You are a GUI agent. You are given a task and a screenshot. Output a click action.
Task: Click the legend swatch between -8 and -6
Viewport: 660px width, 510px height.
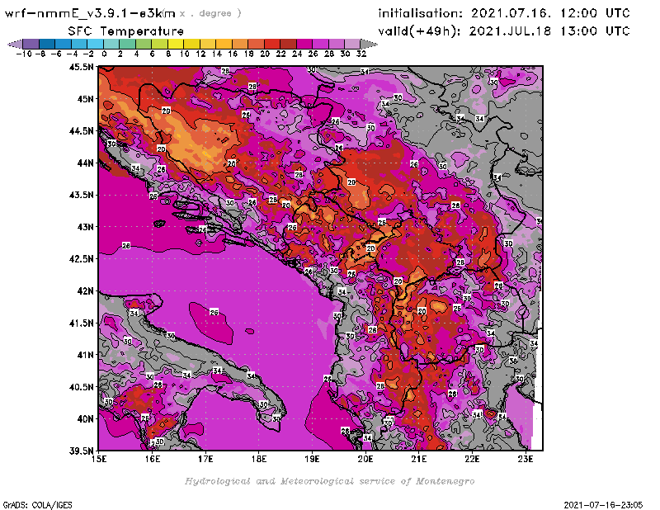pyautogui.click(x=47, y=44)
